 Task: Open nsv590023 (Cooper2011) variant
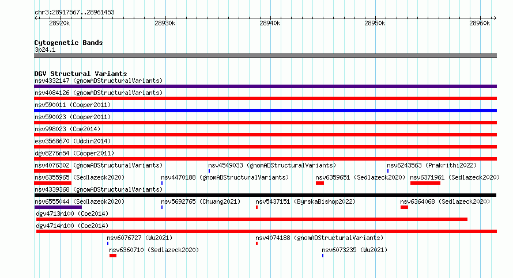pyautogui.click(x=73, y=117)
